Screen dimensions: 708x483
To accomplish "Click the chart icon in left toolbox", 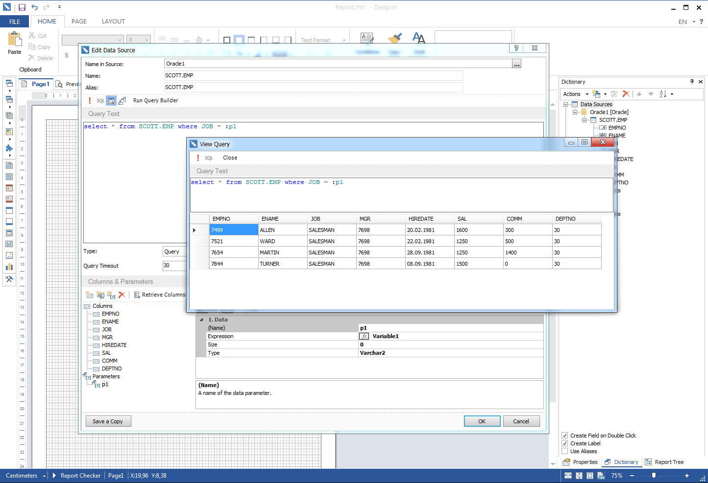I will coord(9,267).
